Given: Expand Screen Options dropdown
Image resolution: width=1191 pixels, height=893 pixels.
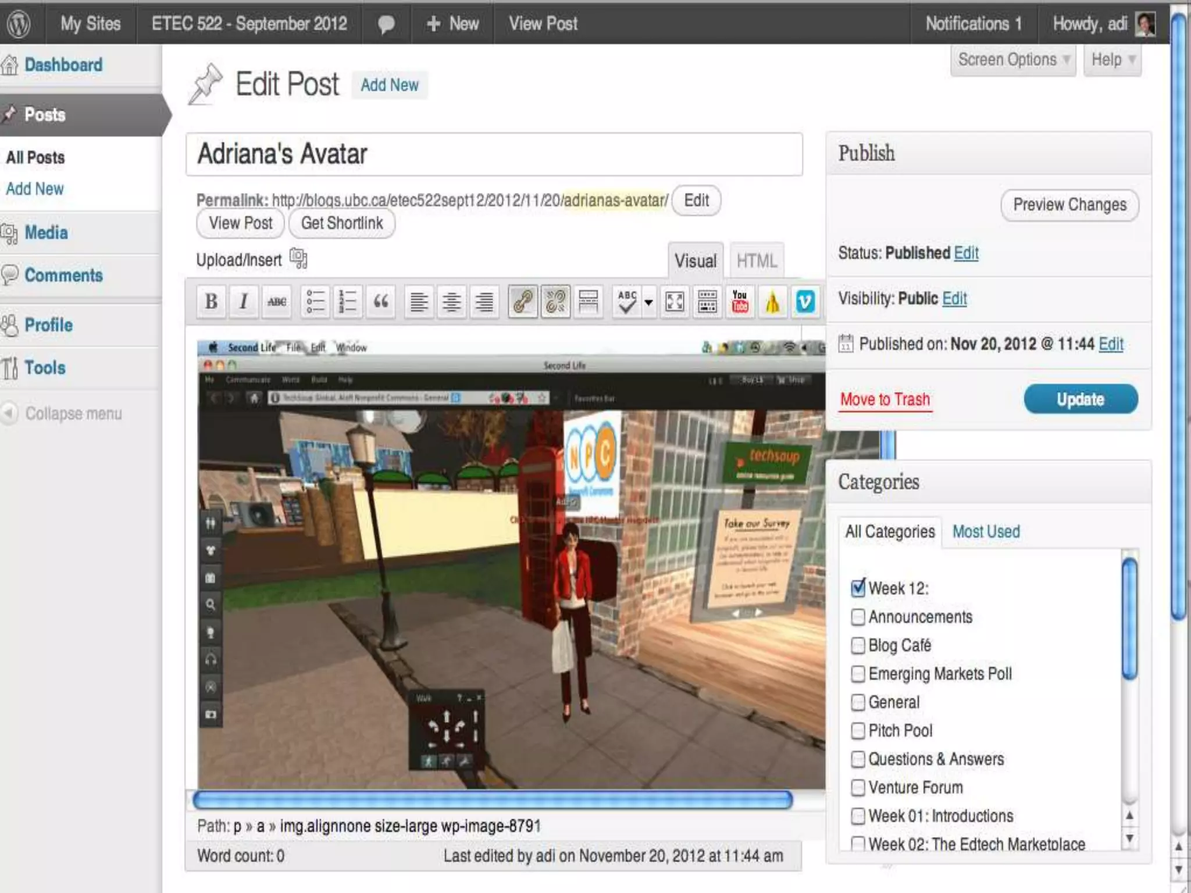Looking at the screenshot, I should tap(1014, 60).
